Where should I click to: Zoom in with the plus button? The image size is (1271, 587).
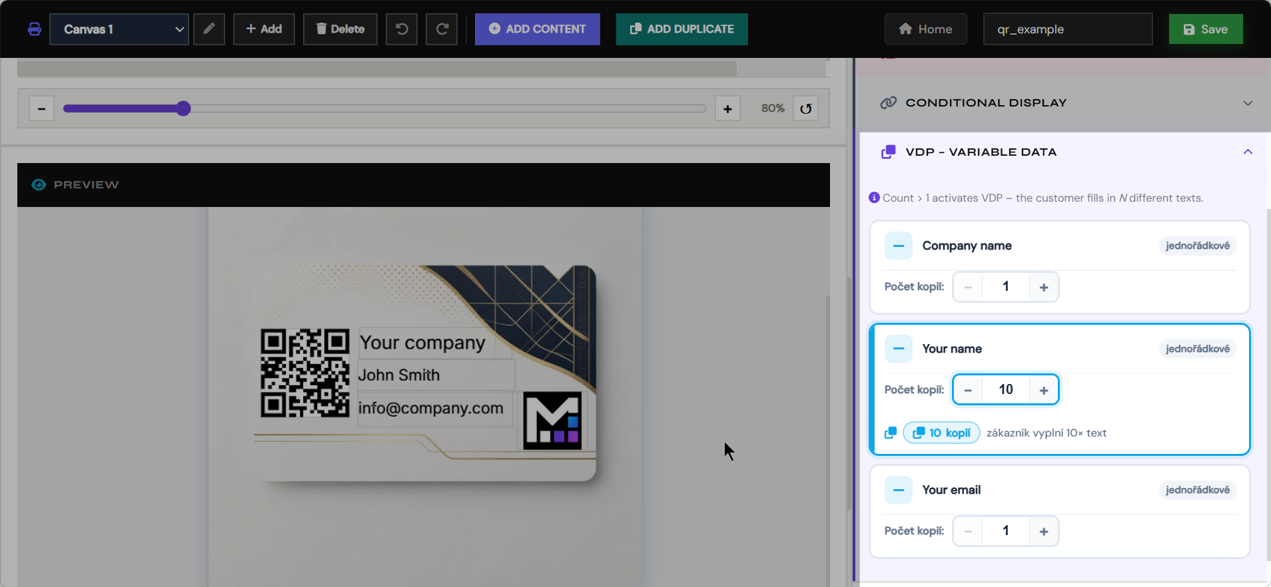pos(727,108)
